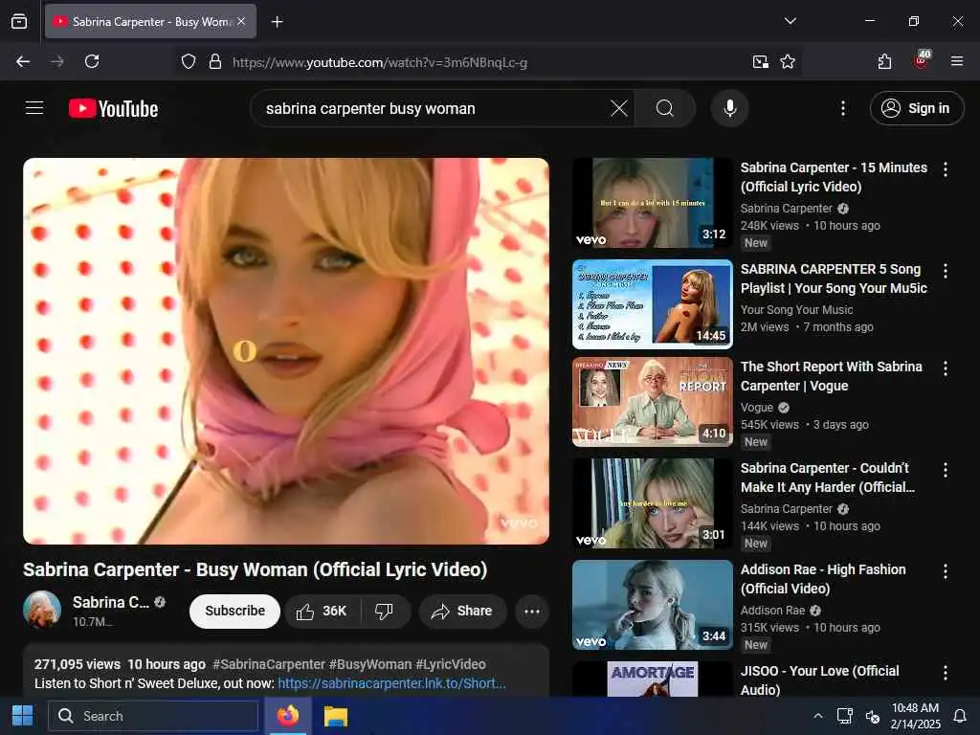
Task: Open the Firefox extensions puzzle icon
Action: (884, 61)
